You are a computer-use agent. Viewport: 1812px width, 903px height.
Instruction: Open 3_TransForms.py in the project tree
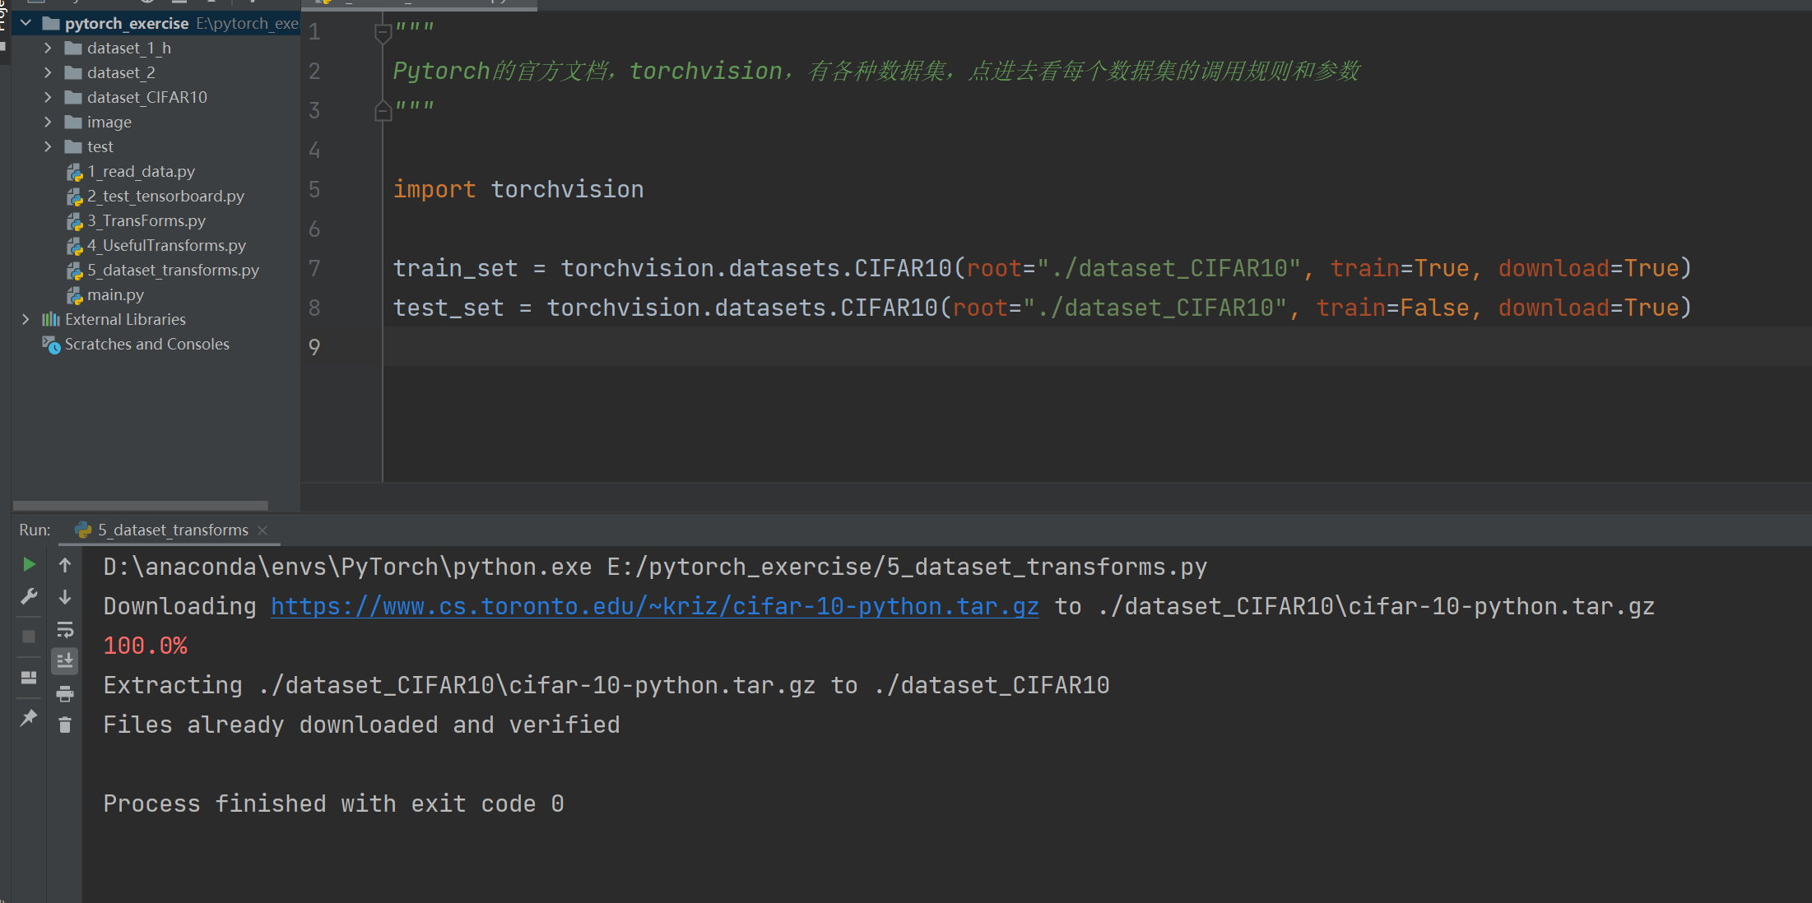[x=146, y=220]
